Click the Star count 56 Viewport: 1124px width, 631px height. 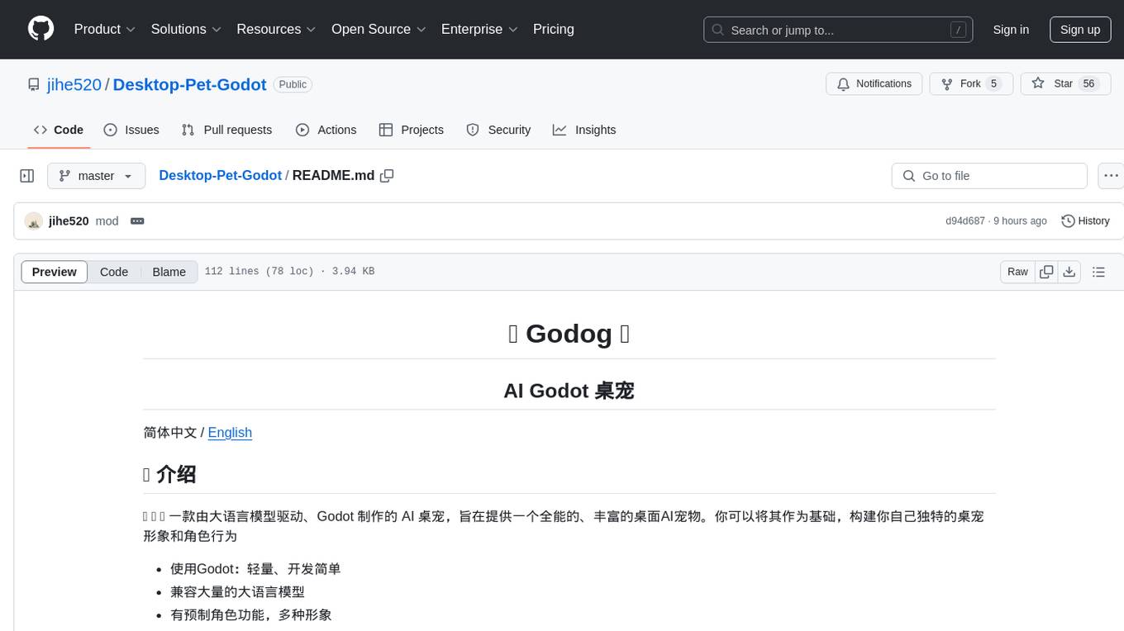pyautogui.click(x=1088, y=83)
